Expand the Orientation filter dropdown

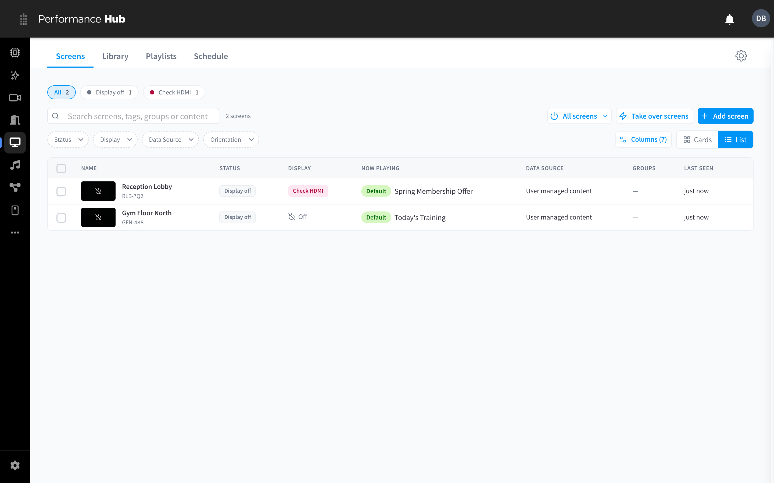pyautogui.click(x=231, y=140)
